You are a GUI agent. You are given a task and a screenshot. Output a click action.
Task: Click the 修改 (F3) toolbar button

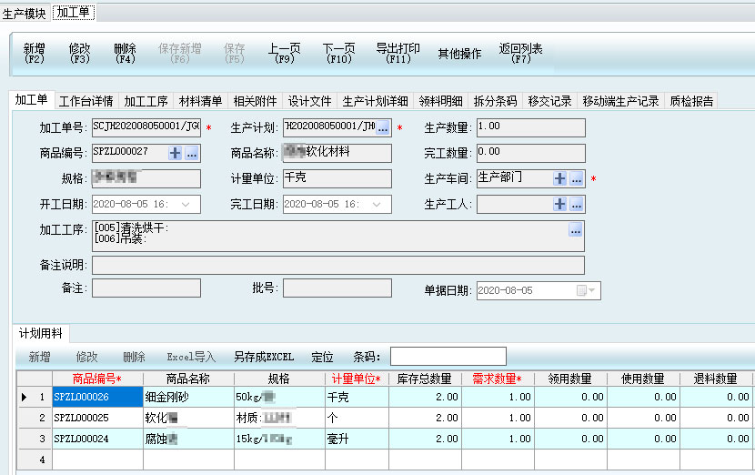point(79,53)
